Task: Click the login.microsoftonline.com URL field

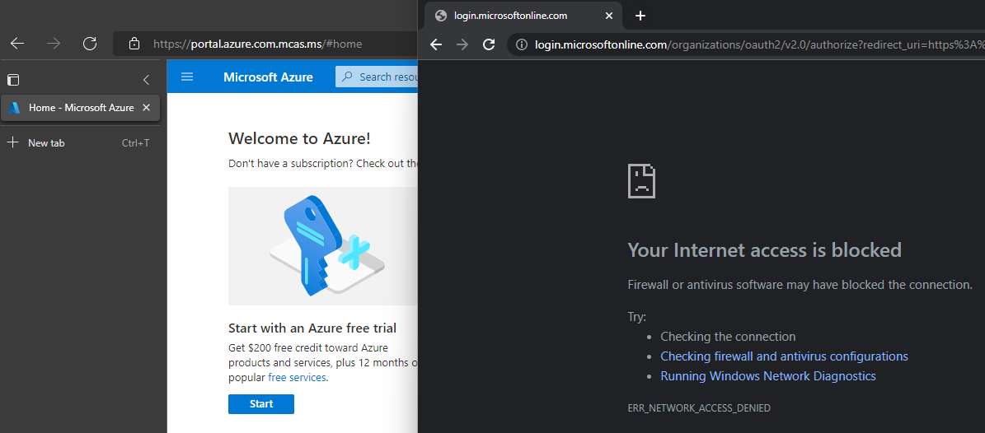Action: pyautogui.click(x=746, y=44)
